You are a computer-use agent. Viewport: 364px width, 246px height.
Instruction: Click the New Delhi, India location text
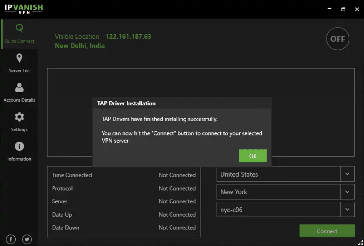(x=80, y=46)
